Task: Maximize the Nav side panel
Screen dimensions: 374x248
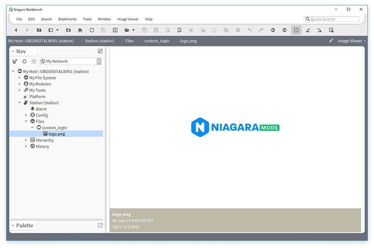Action: (100, 51)
